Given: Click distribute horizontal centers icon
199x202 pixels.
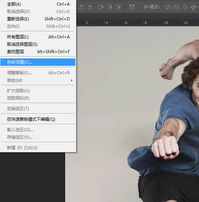Looking at the screenshot, I should tap(110, 7).
